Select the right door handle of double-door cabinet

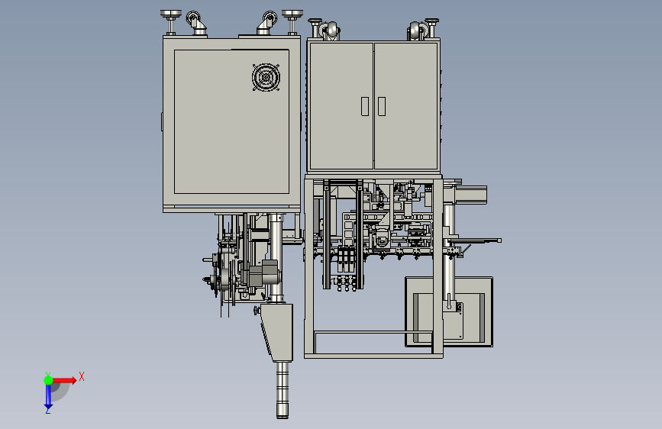point(382,106)
